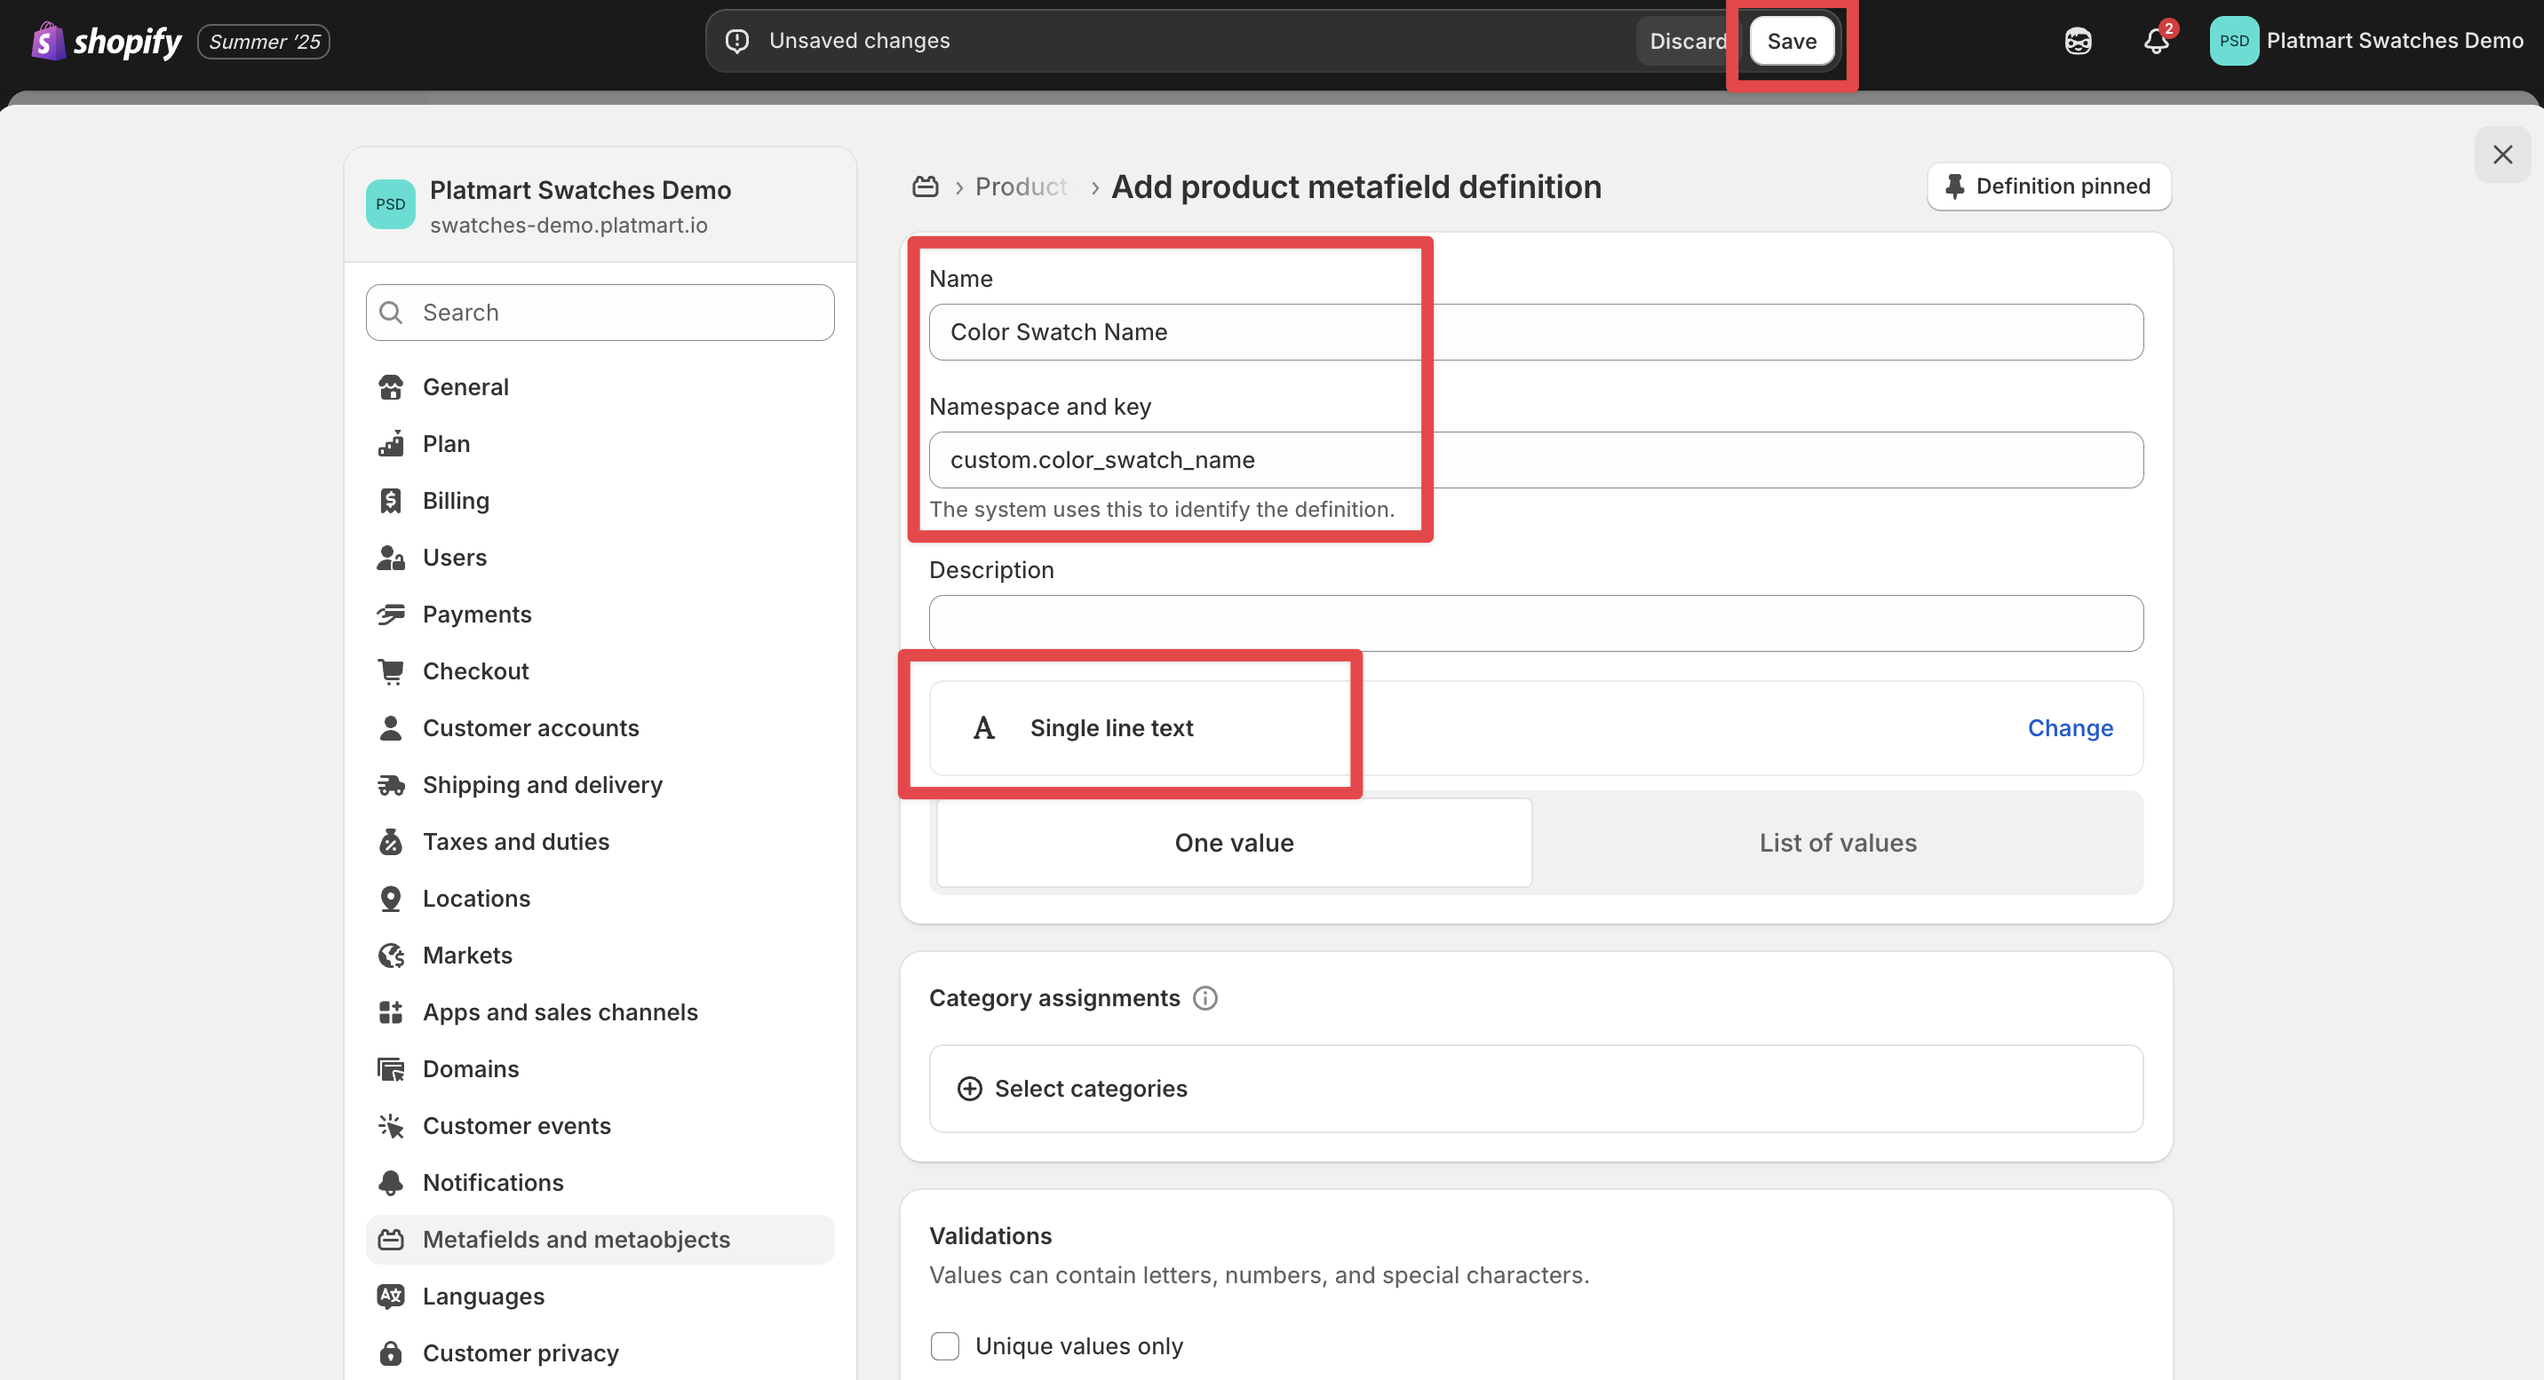
Task: Open Billing settings
Action: point(600,501)
